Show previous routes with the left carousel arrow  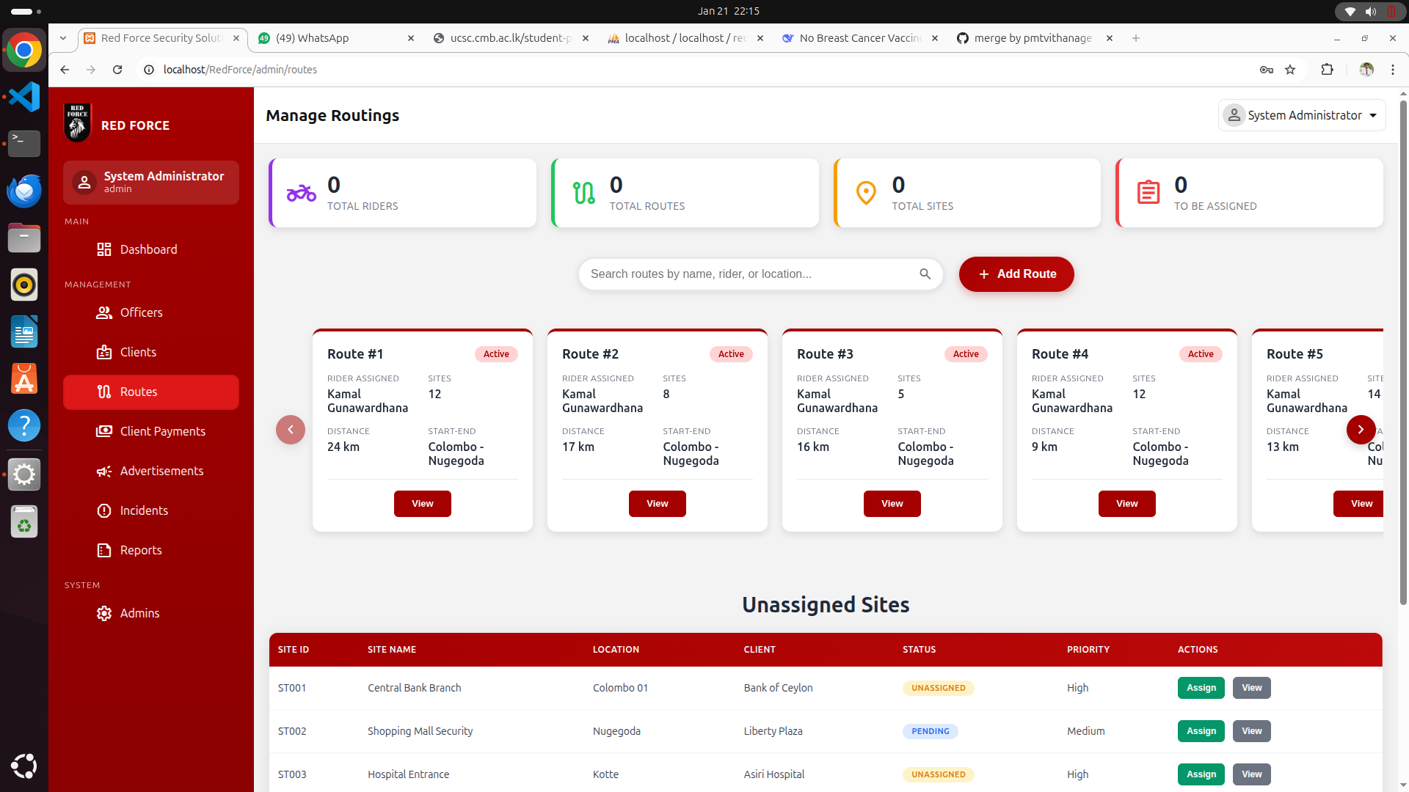click(291, 430)
